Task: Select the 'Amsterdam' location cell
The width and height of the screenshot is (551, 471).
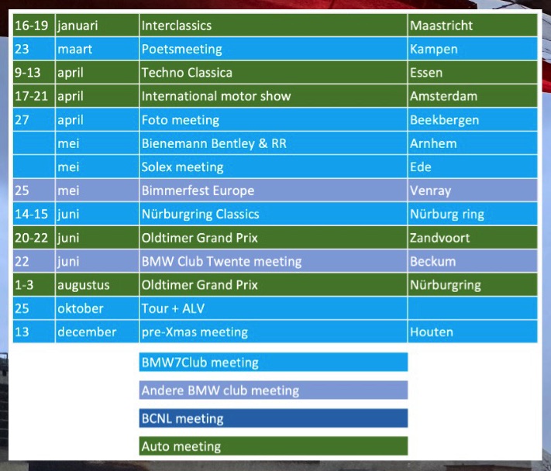Action: point(473,96)
